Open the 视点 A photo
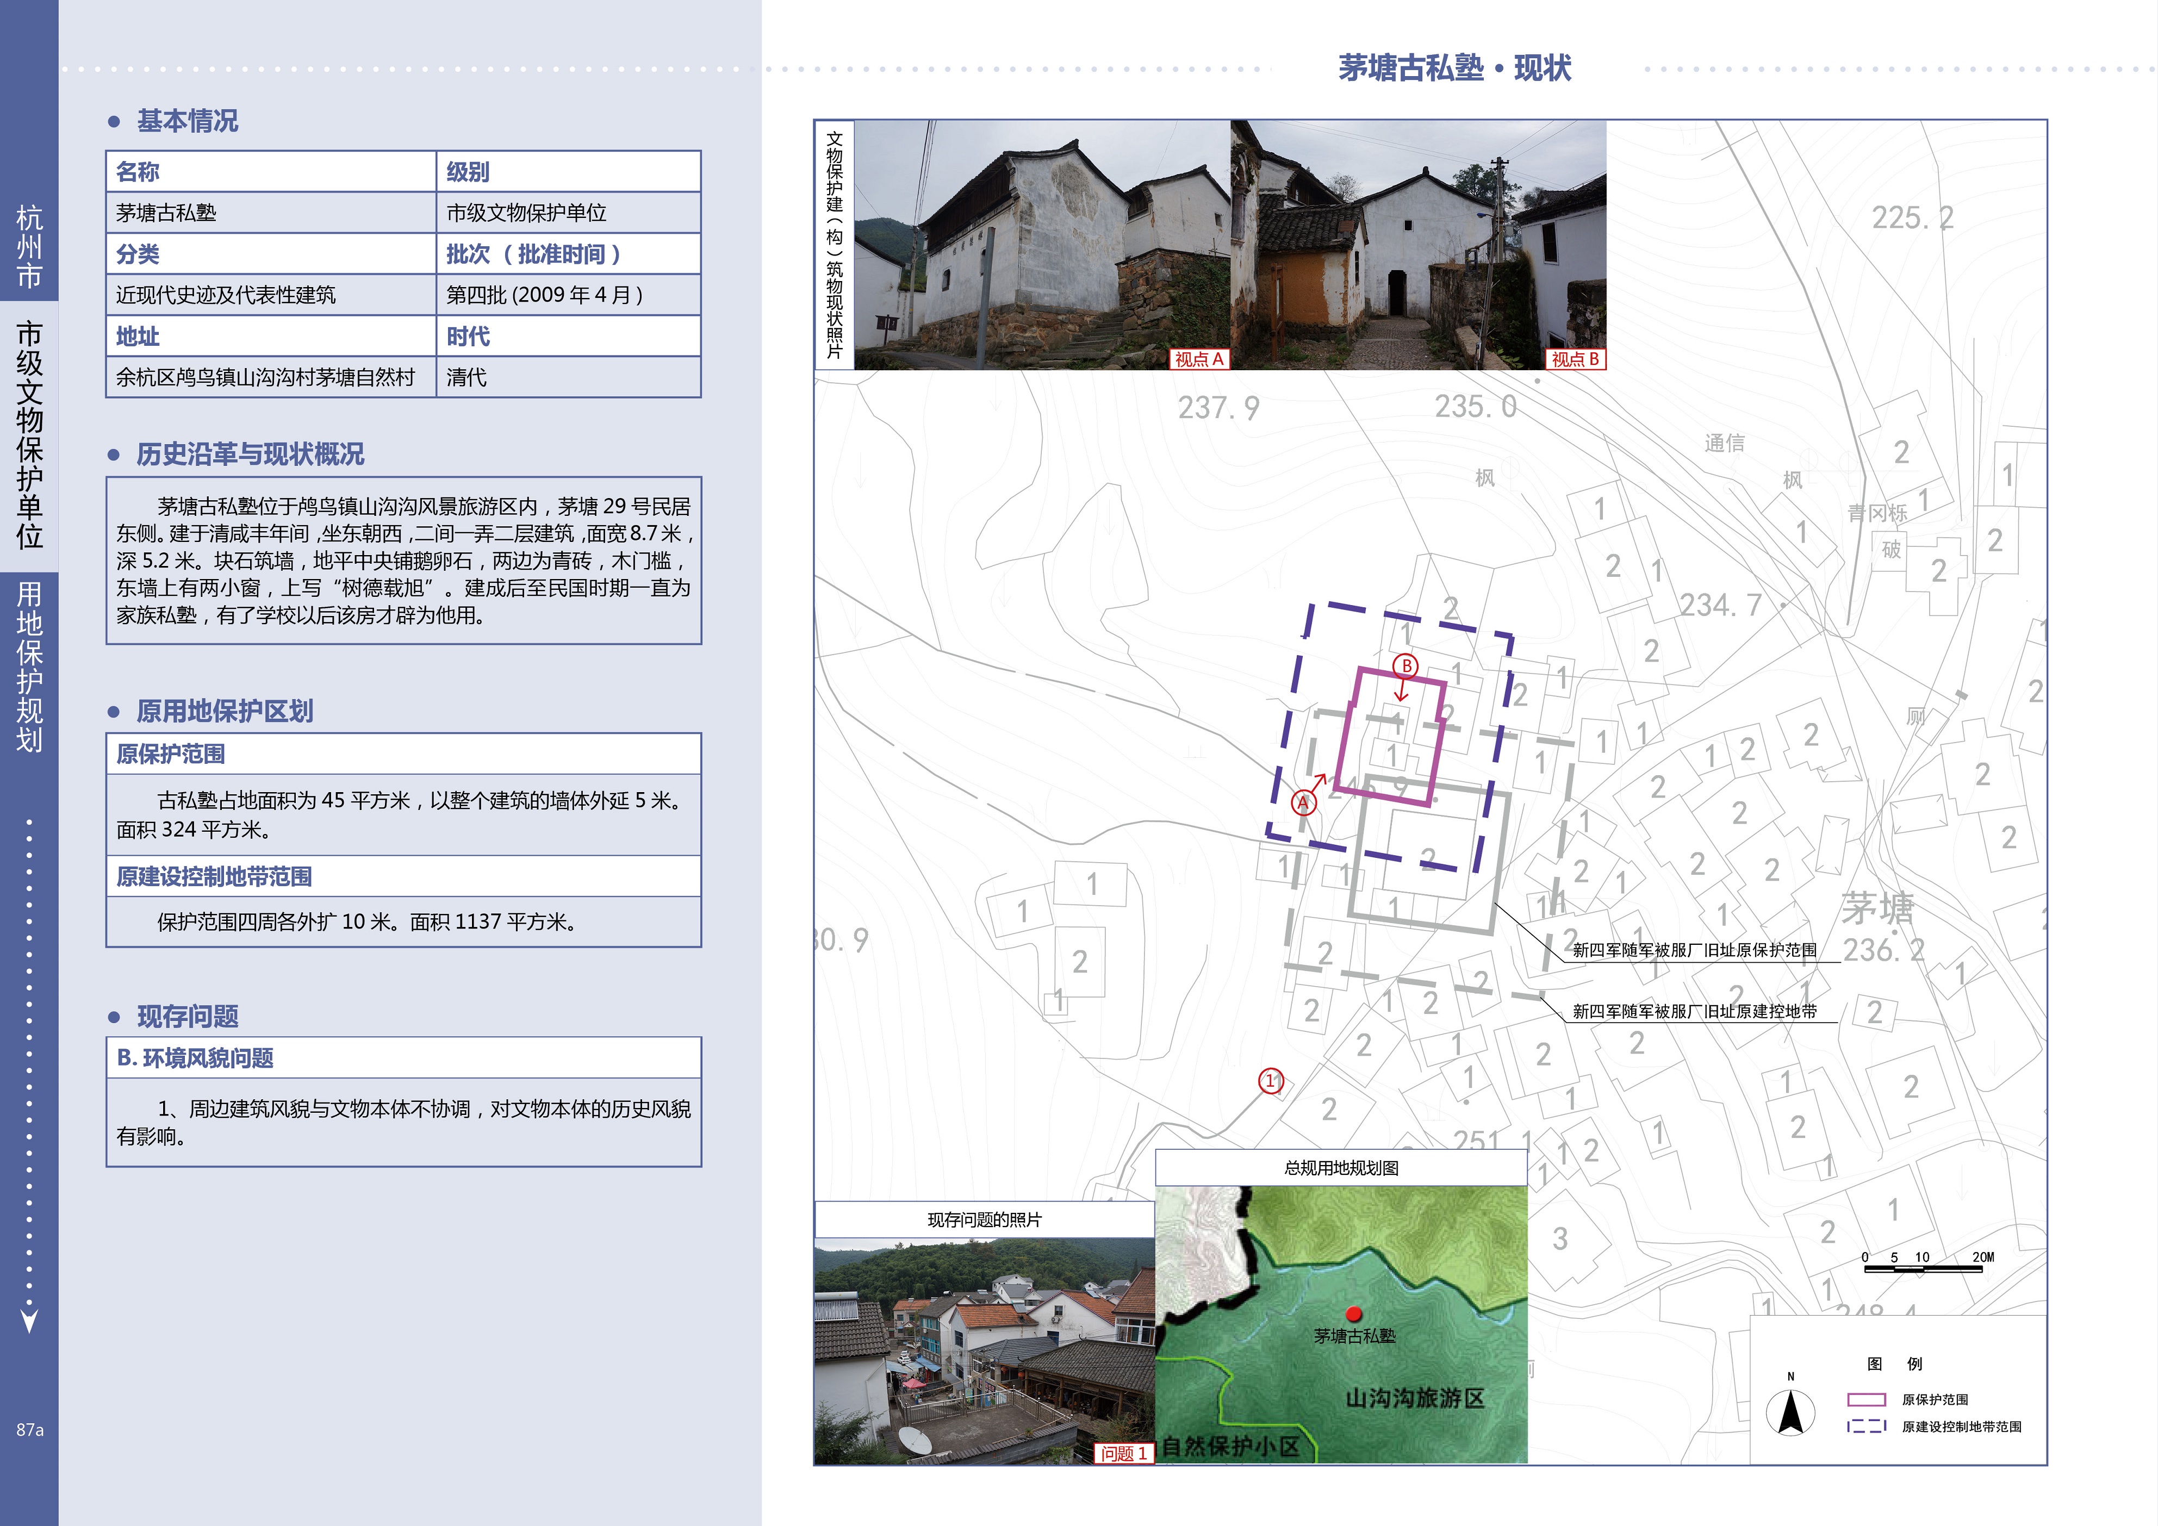 (1041, 244)
